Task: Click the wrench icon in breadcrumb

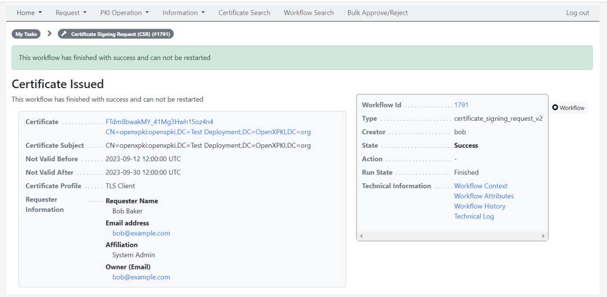Action: point(64,34)
